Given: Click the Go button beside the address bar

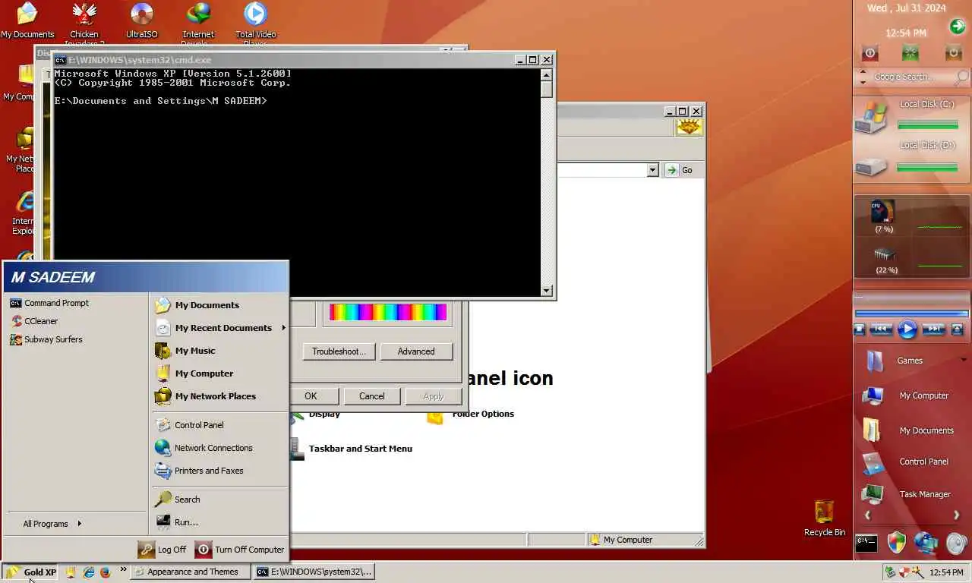Looking at the screenshot, I should point(680,170).
